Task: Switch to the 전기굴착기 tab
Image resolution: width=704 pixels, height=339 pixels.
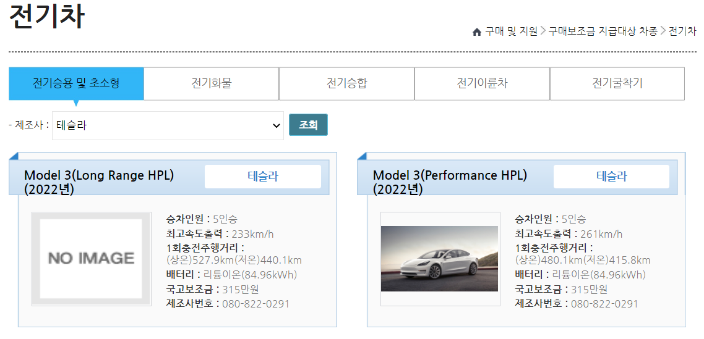Action: [617, 83]
